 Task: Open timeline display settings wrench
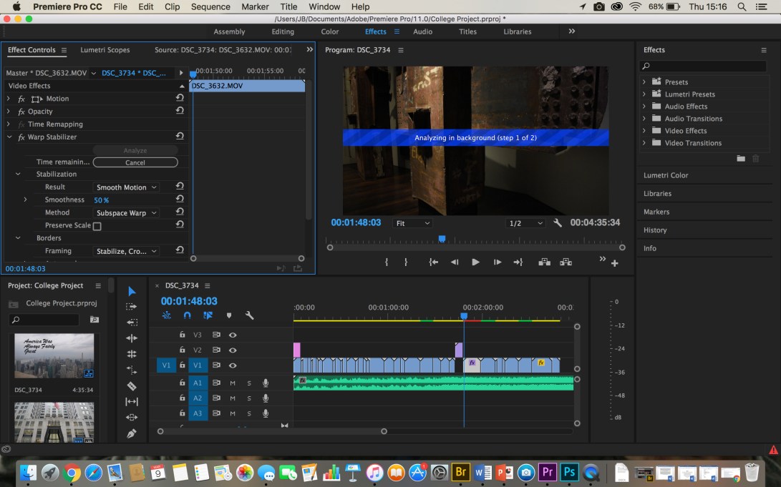[249, 315]
